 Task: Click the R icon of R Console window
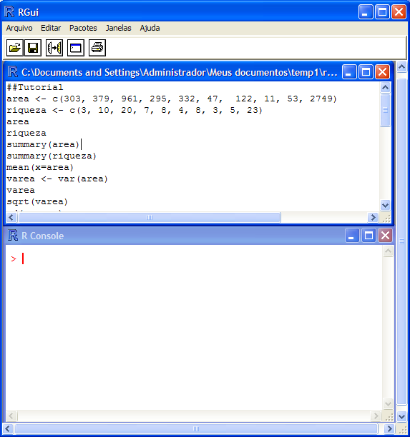pos(13,236)
